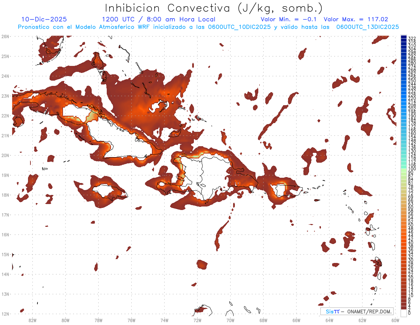Click the "50" colorbar value
Image resolution: width=420 pixels, height=325 pixels.
pyautogui.click(x=411, y=225)
